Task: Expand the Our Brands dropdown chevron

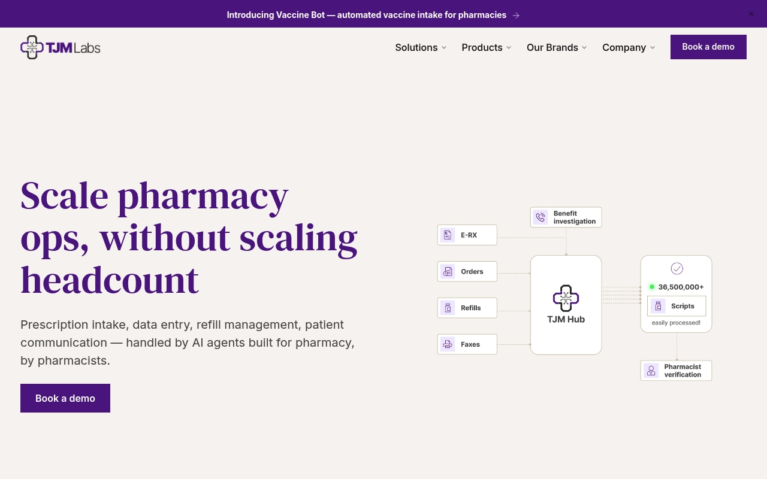Action: [x=584, y=47]
